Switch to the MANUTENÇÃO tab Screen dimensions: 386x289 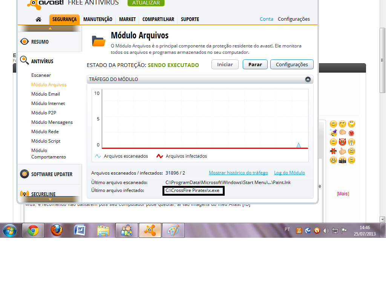[97, 19]
